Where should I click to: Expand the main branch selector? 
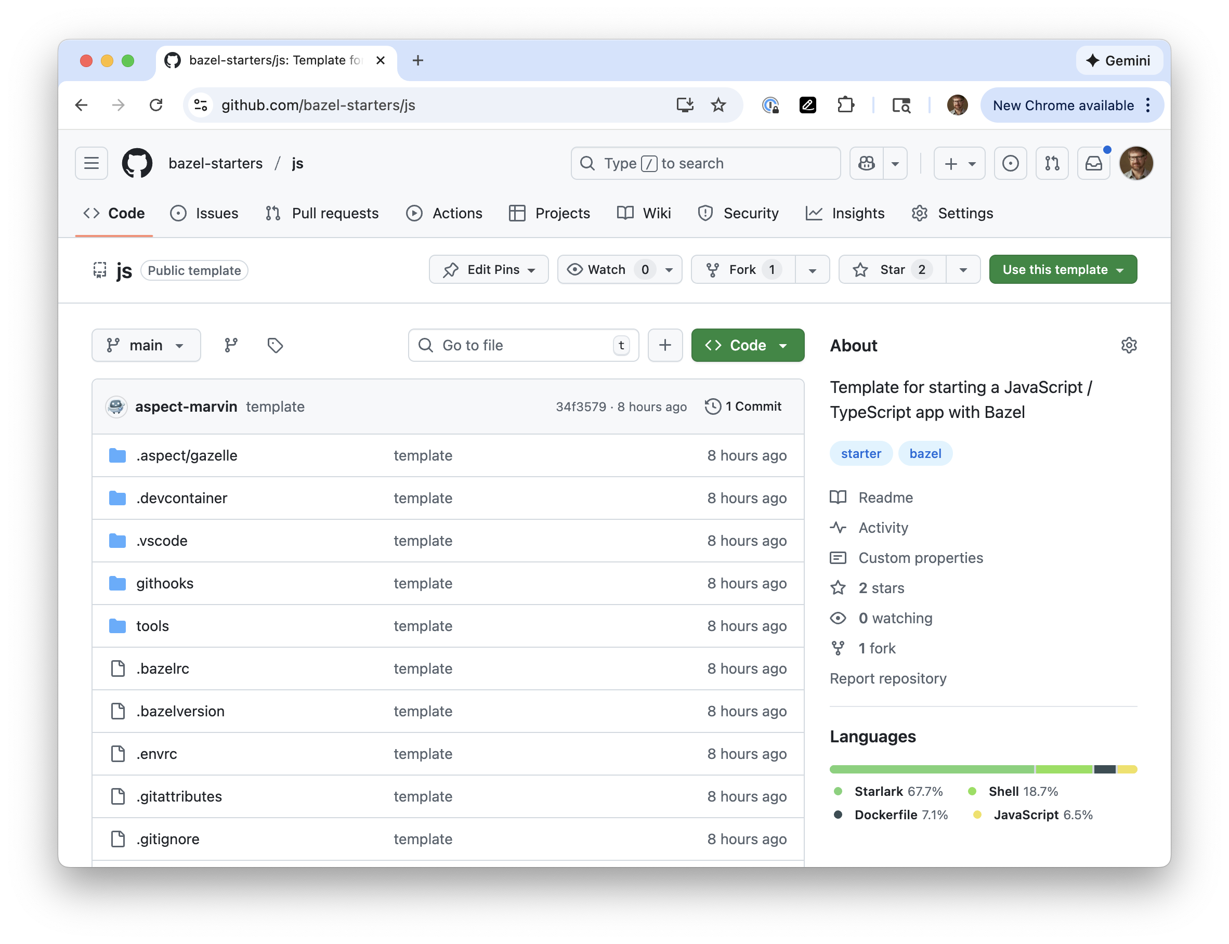(x=146, y=345)
